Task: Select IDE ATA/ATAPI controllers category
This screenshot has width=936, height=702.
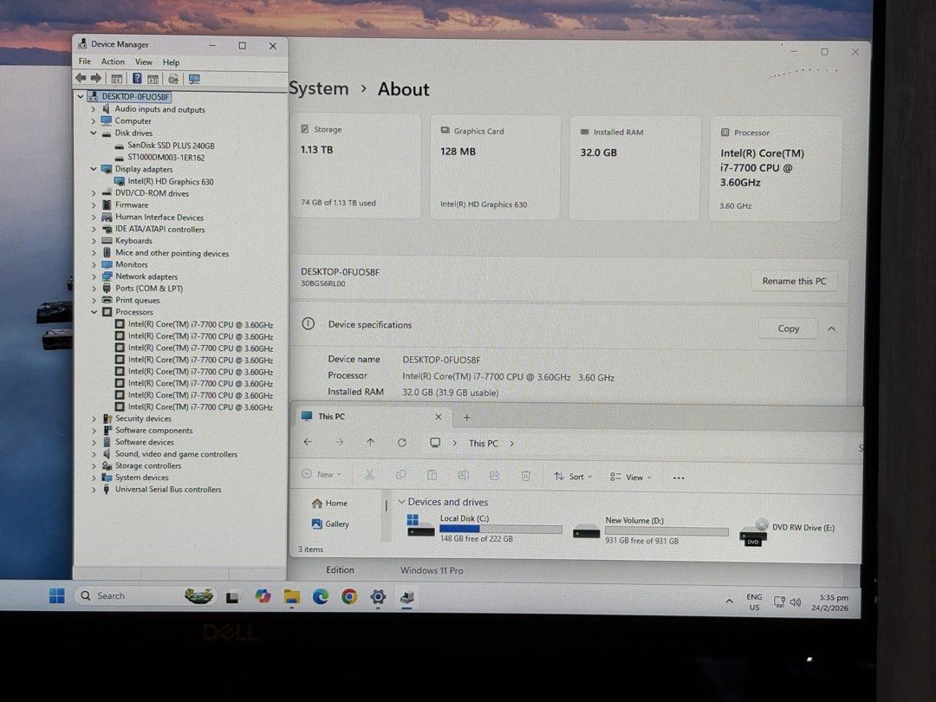Action: tap(160, 229)
